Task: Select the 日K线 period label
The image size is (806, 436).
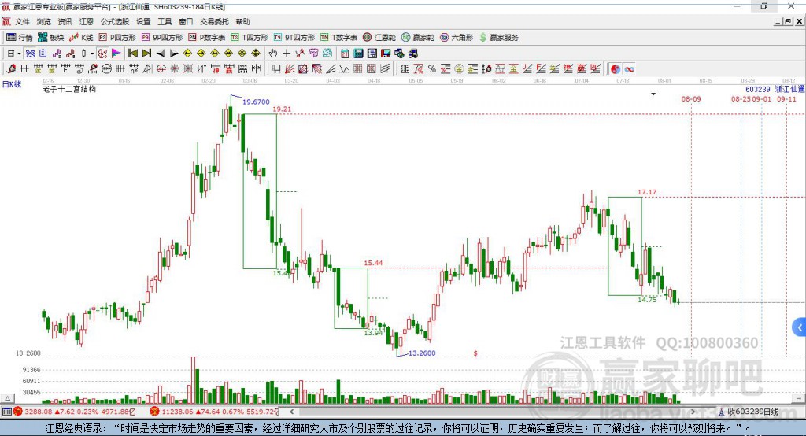Action: point(11,84)
